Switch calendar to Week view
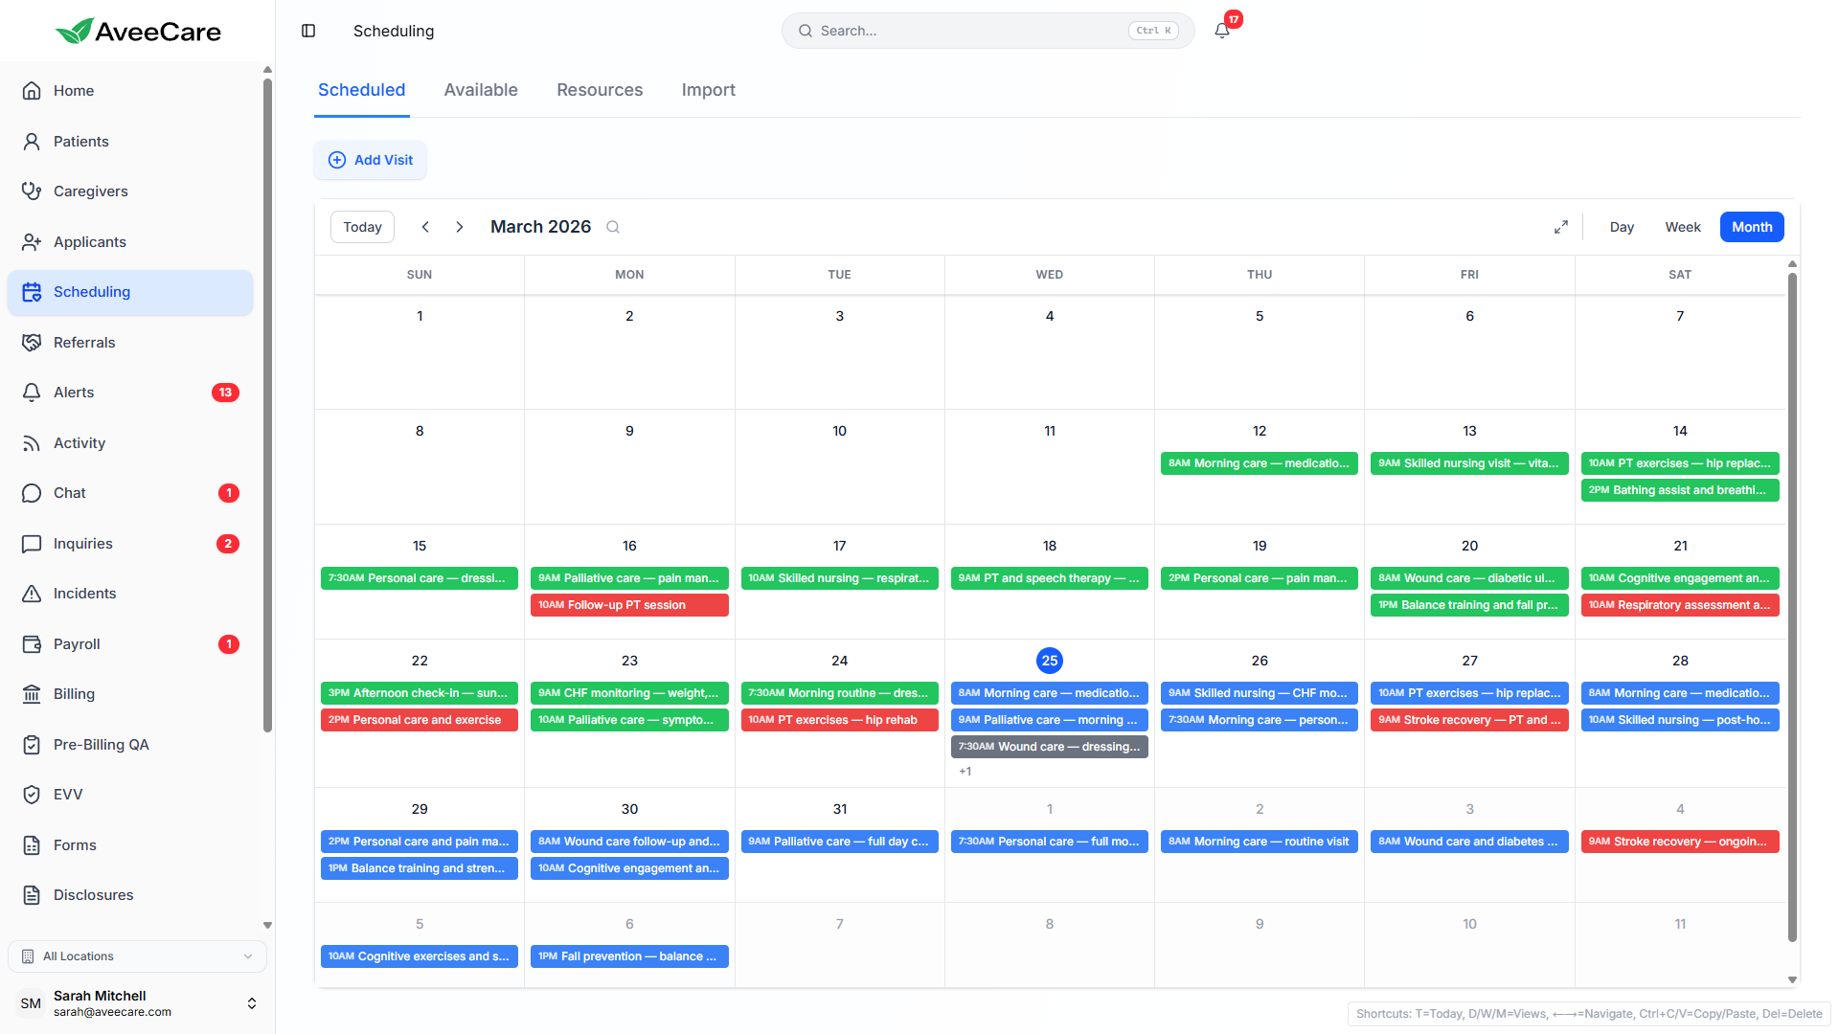 pos(1682,227)
